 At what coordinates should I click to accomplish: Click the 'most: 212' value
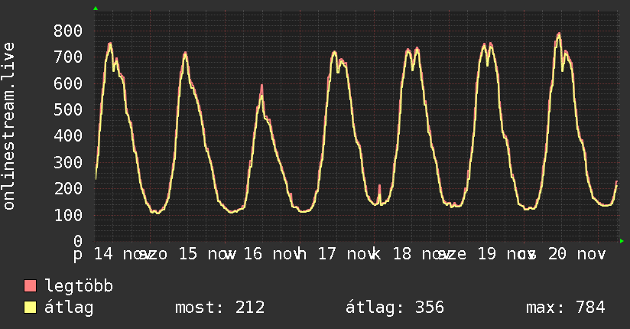[x=220, y=308]
